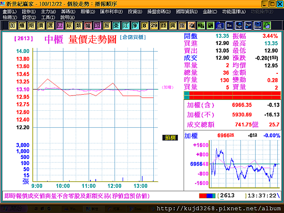This screenshot has width=284, height=213.
Task: Click the Home toolbar icon
Action: pyautogui.click(x=257, y=26)
